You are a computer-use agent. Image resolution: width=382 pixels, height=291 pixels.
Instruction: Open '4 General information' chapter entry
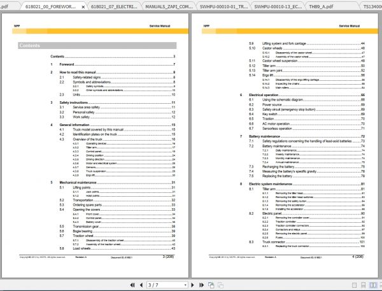113,125
